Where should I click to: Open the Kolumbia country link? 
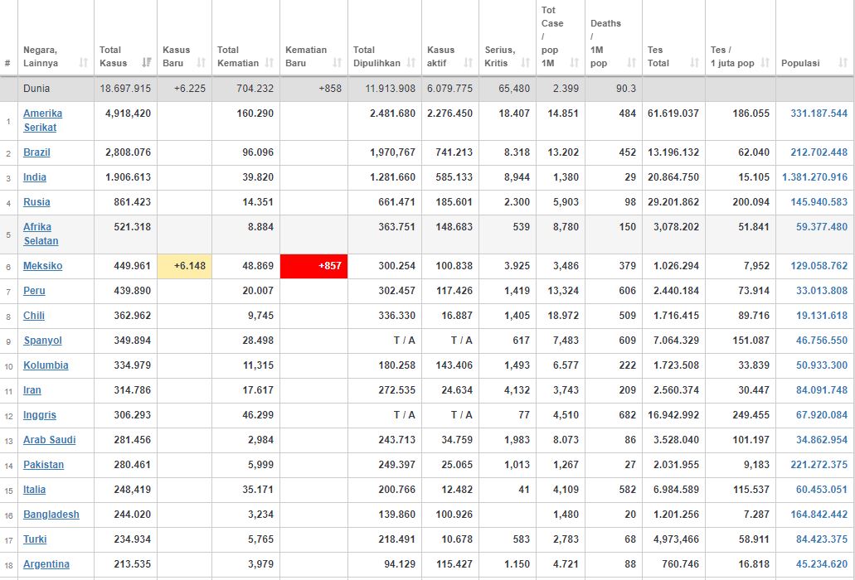click(x=46, y=365)
